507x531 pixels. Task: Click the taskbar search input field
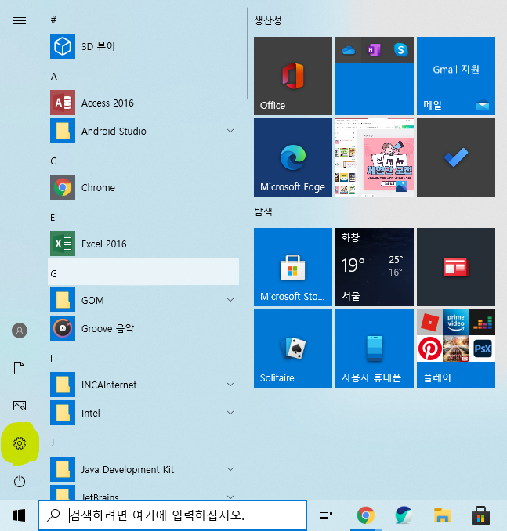click(x=172, y=515)
